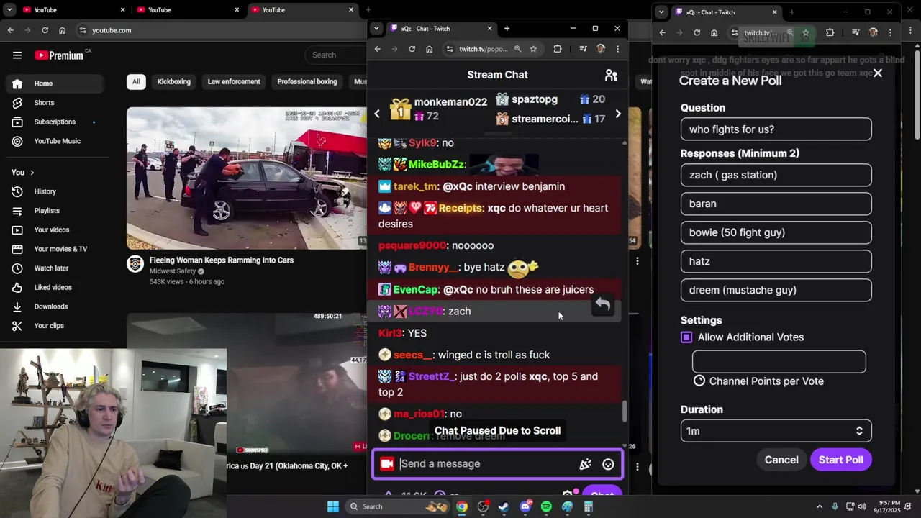Open media controls in right Twitch window
Screen dimensions: 921x518
click(856, 32)
